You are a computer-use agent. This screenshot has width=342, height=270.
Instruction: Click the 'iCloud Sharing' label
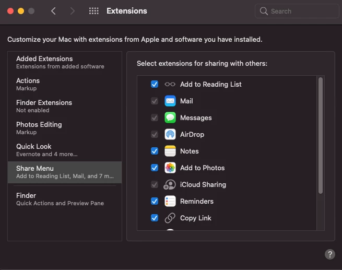[x=203, y=184]
